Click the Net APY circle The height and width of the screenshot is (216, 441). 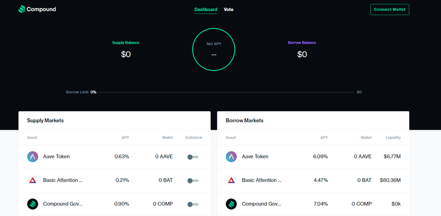[x=214, y=49]
